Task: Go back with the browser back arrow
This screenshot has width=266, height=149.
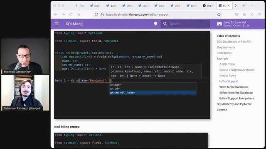Action: 56,14
